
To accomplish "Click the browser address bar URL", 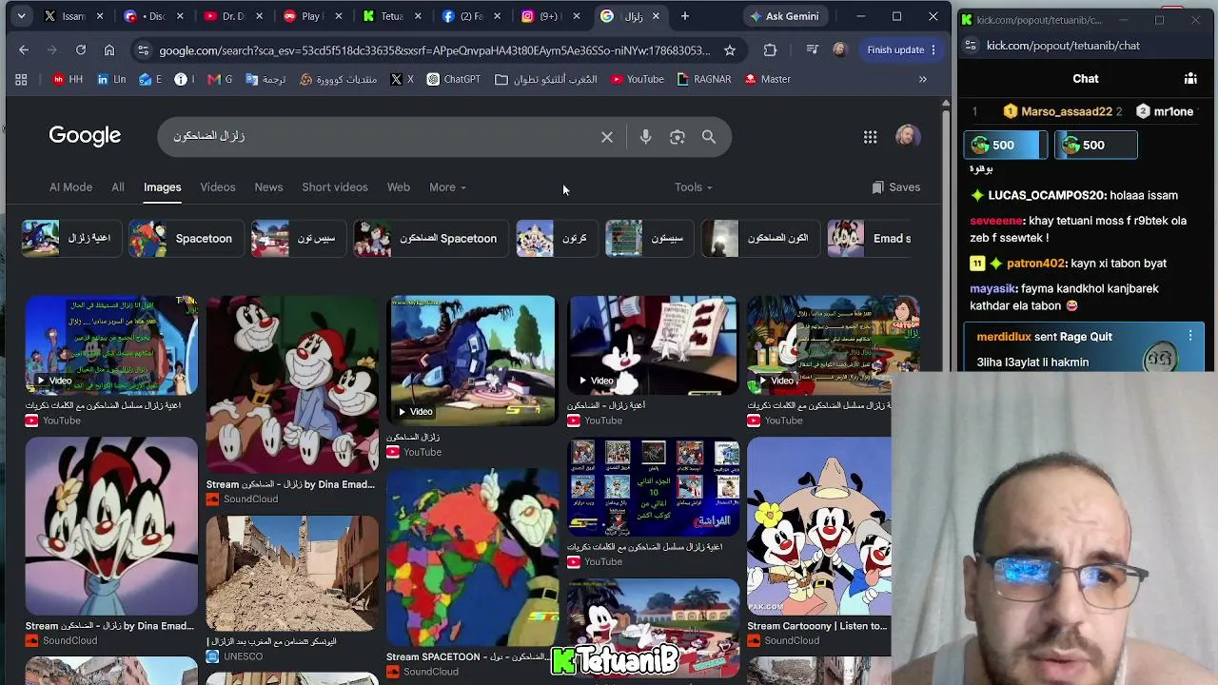I will [434, 49].
